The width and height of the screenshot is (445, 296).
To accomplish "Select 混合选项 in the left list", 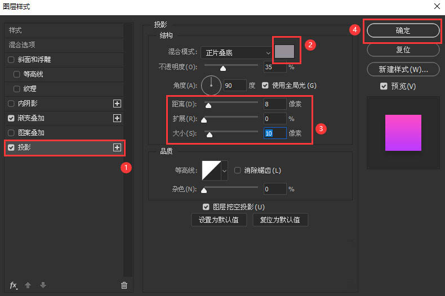I will [x=64, y=45].
